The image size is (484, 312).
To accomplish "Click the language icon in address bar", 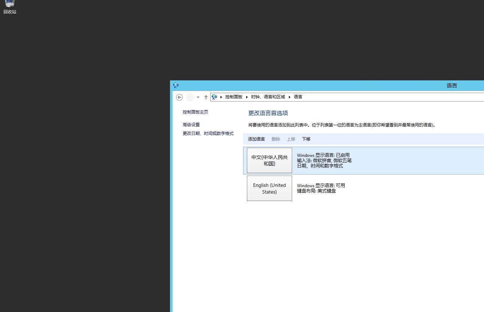I will point(214,97).
